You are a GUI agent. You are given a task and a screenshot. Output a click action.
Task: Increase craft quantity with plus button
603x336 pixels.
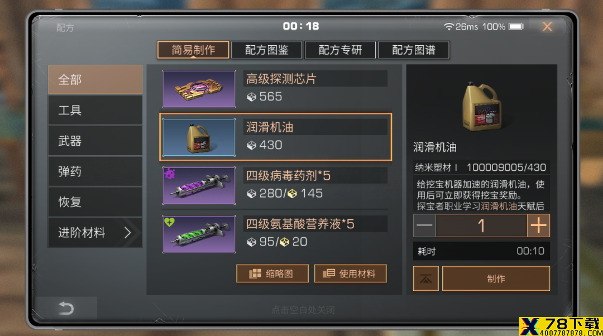tap(538, 225)
